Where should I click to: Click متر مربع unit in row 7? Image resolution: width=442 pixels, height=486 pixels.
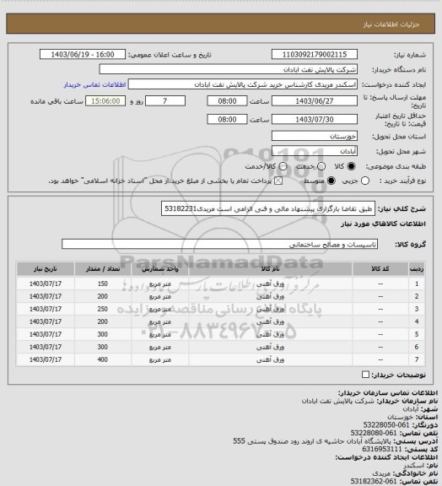(x=160, y=359)
